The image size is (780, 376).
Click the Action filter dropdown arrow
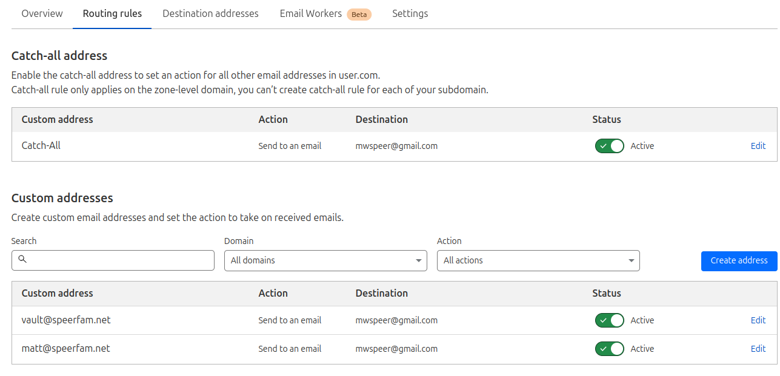[x=631, y=260]
